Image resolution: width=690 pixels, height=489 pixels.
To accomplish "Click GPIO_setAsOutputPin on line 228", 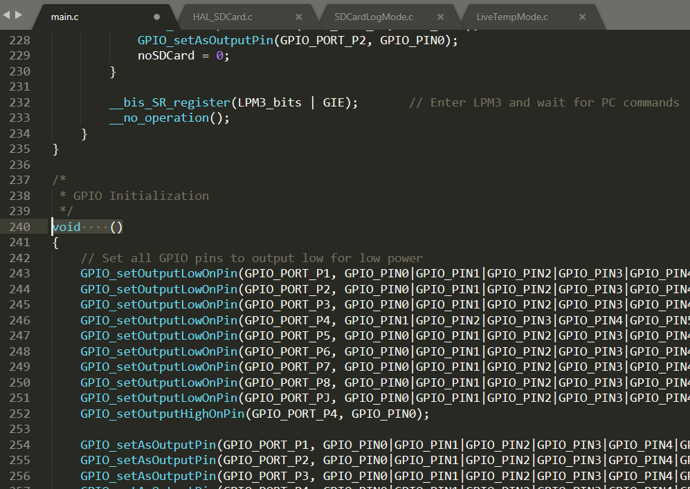I will click(x=206, y=40).
